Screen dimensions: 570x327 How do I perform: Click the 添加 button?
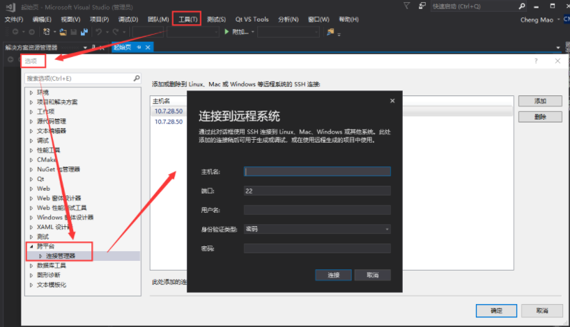(540, 101)
